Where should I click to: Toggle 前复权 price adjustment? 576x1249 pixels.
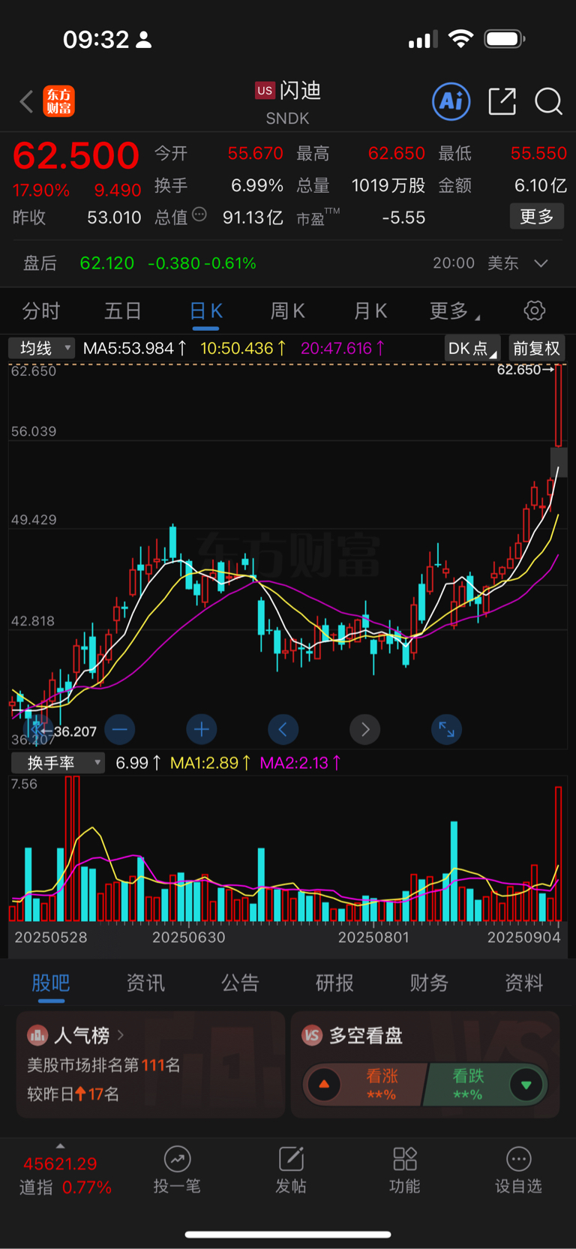[x=536, y=348]
